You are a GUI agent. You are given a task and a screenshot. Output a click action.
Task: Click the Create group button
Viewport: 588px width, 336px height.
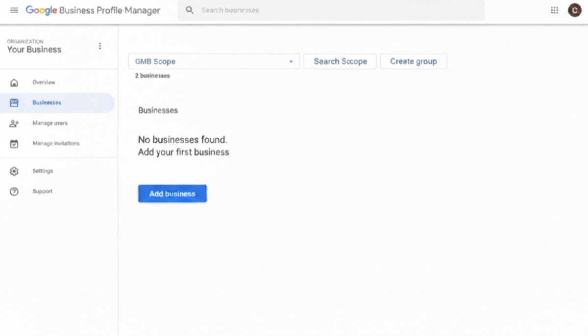pos(414,61)
